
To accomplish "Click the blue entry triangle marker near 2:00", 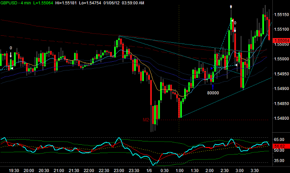I will coord(212,68).
